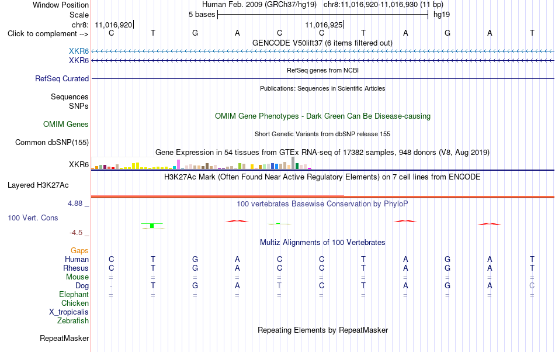
Task: Click the -4.5 PhyloP lower scale value
Action: click(76, 233)
